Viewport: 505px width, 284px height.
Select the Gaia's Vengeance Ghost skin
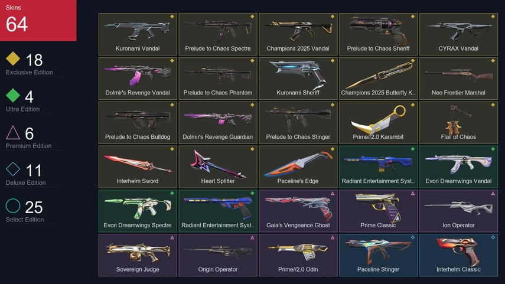coord(298,211)
